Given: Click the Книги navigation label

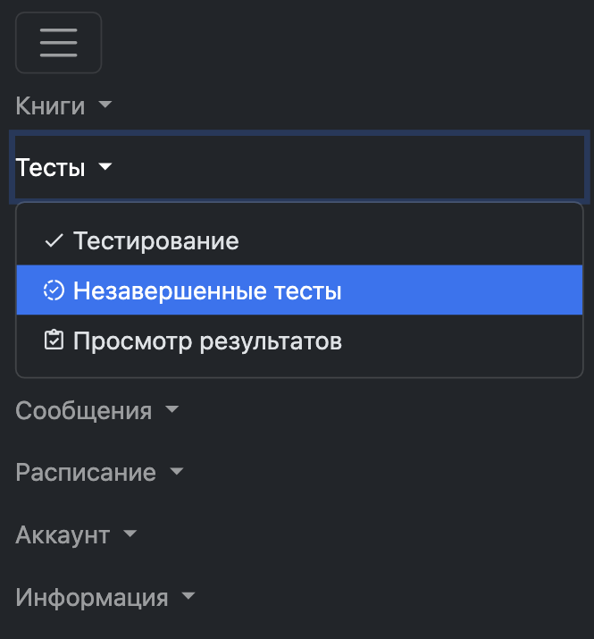Looking at the screenshot, I should [x=50, y=106].
